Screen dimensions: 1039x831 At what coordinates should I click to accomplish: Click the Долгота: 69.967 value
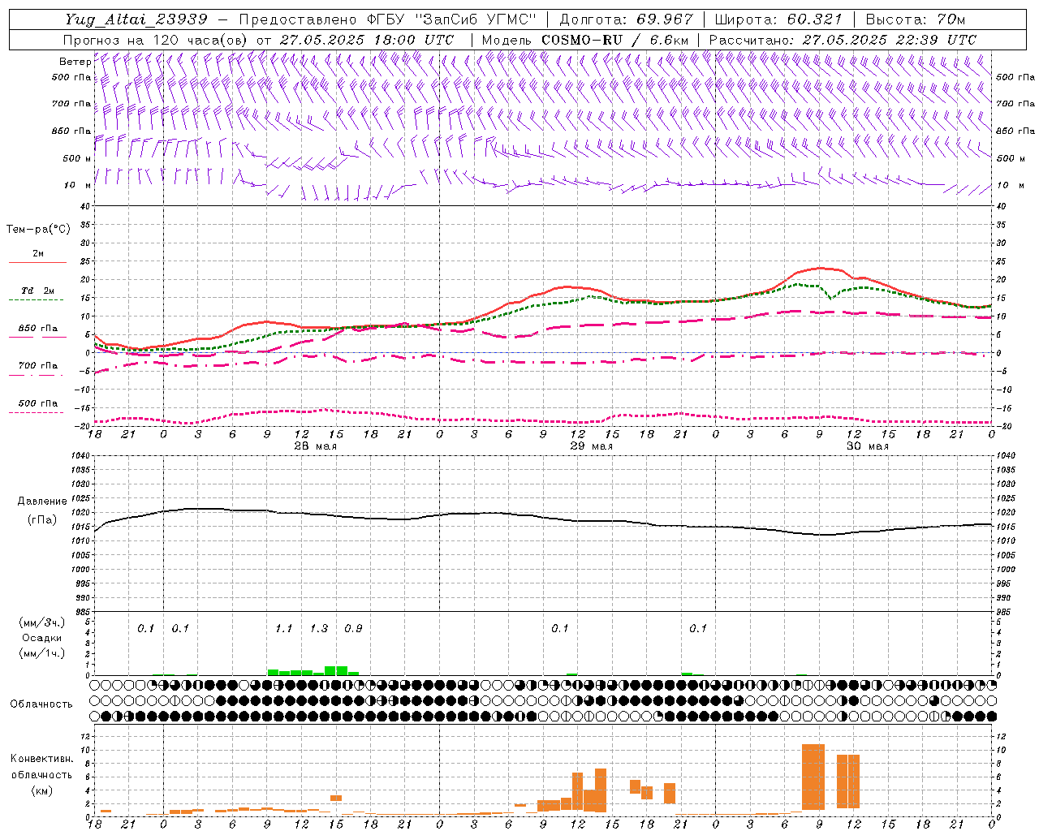coord(626,19)
